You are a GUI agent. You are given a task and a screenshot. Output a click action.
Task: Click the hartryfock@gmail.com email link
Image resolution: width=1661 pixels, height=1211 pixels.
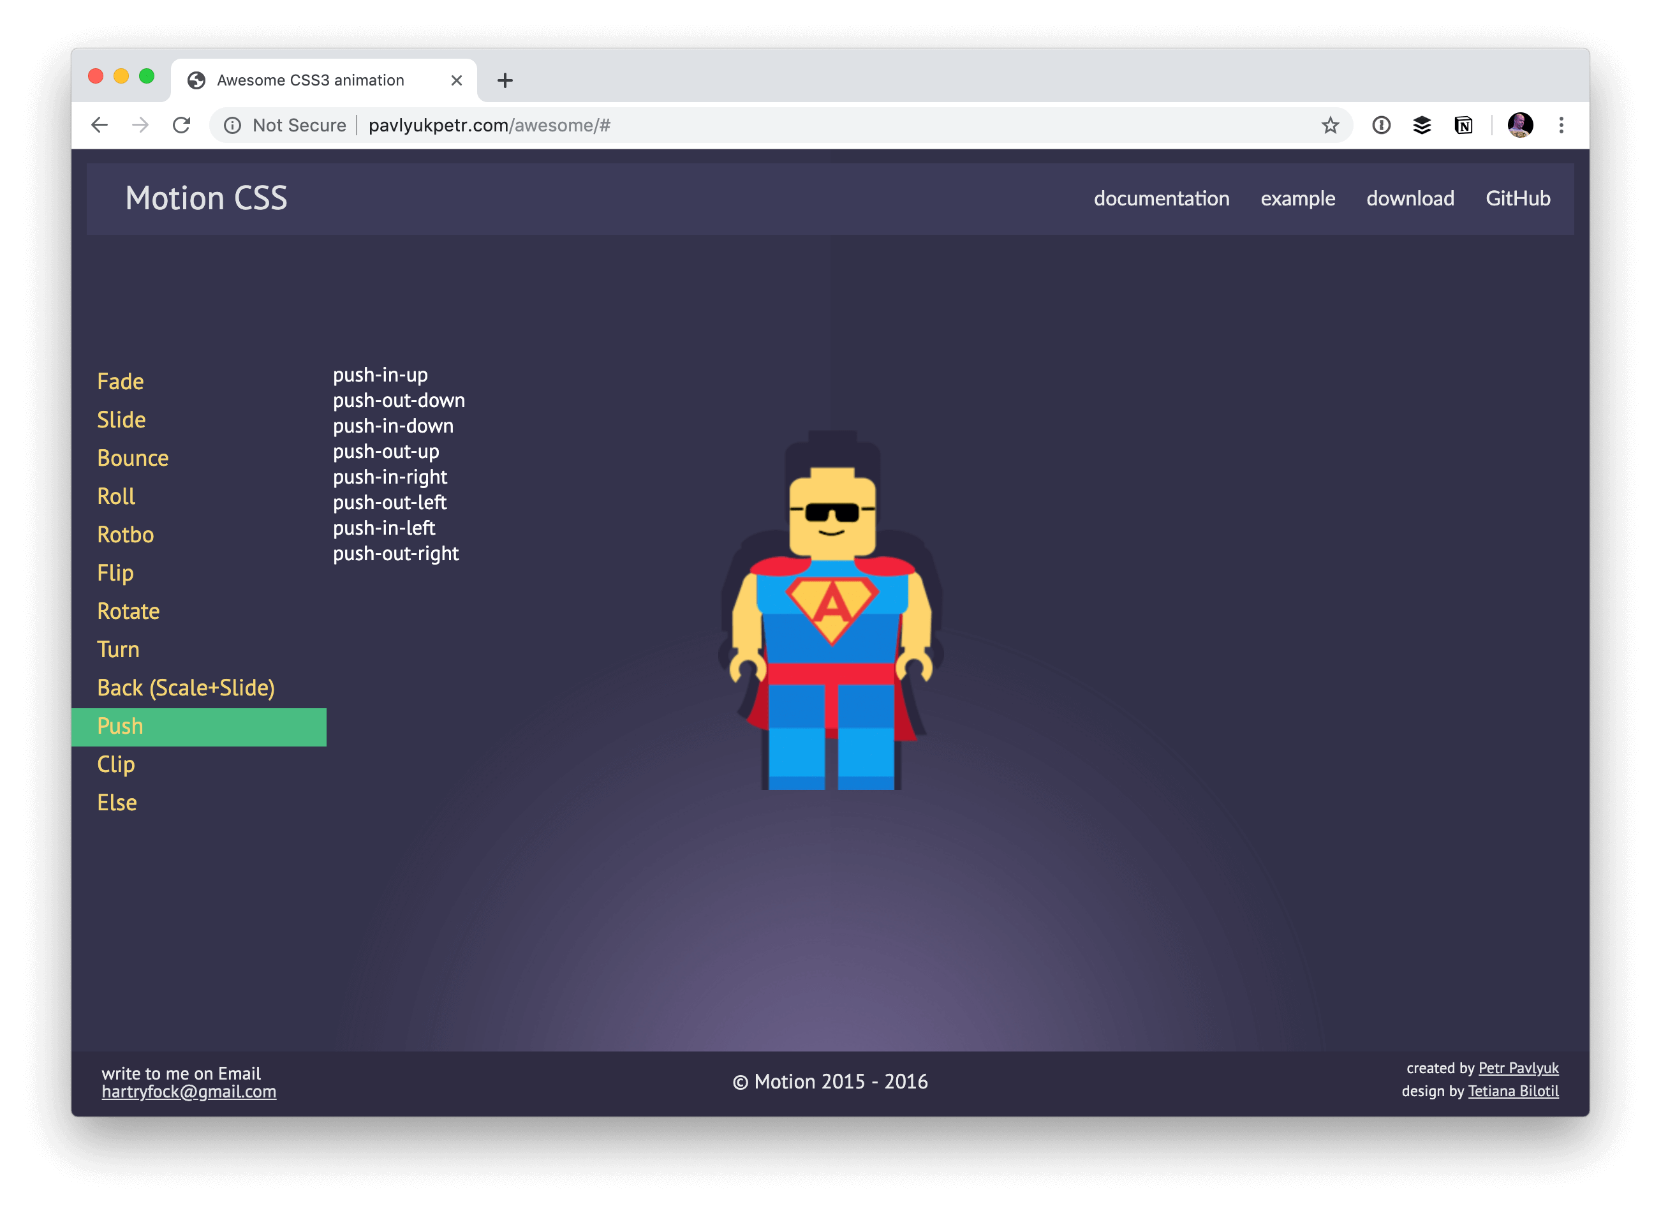pos(189,1092)
